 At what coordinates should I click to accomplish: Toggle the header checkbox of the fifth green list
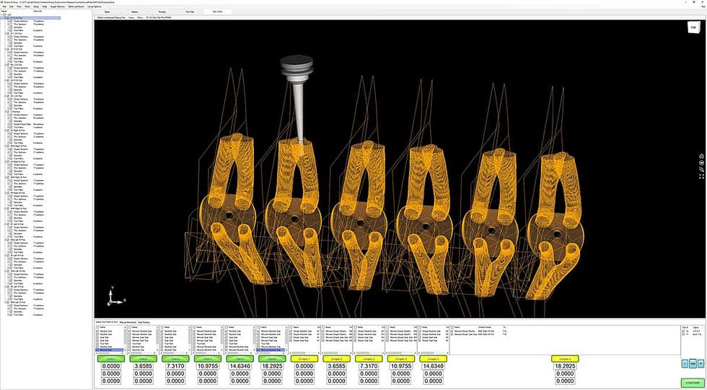point(227,327)
